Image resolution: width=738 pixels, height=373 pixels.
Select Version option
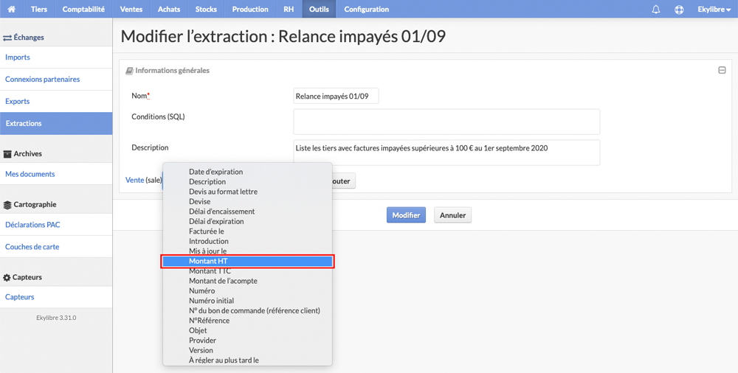point(247,350)
